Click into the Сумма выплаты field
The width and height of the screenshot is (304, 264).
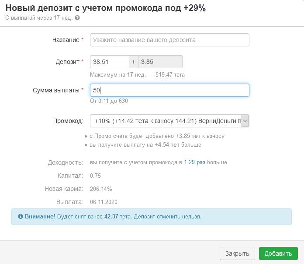tap(169, 90)
